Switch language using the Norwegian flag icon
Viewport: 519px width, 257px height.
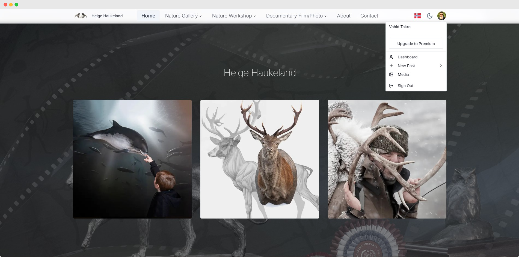click(417, 16)
